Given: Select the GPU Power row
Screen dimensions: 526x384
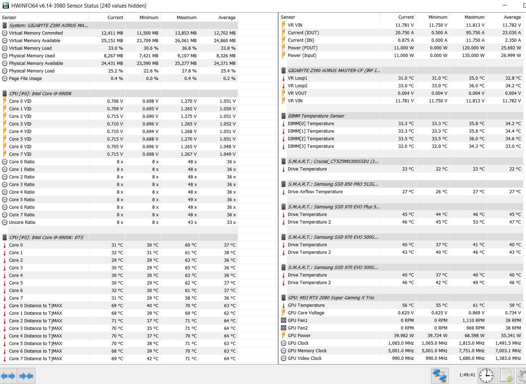Looking at the screenshot, I should coord(401,335).
